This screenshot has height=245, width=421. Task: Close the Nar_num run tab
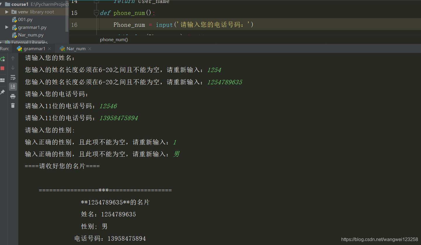click(x=90, y=49)
